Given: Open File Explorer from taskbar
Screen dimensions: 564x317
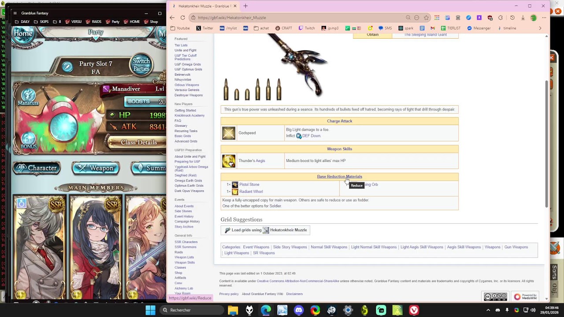Looking at the screenshot, I should click(233, 310).
